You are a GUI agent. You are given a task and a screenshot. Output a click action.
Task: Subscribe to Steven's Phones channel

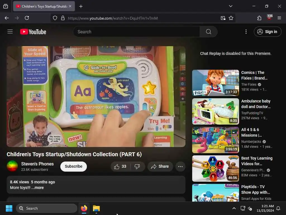pyautogui.click(x=73, y=166)
